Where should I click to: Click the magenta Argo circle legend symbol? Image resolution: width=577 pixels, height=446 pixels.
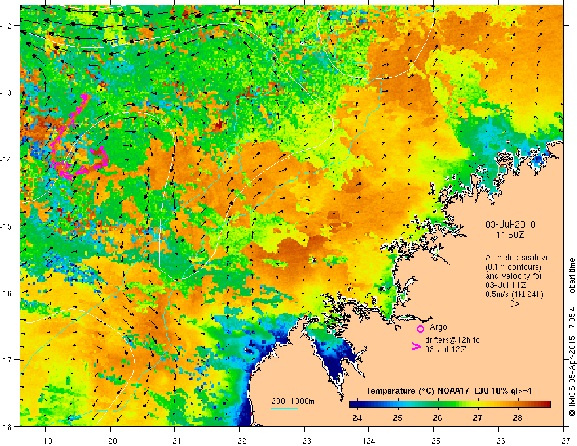pos(420,329)
